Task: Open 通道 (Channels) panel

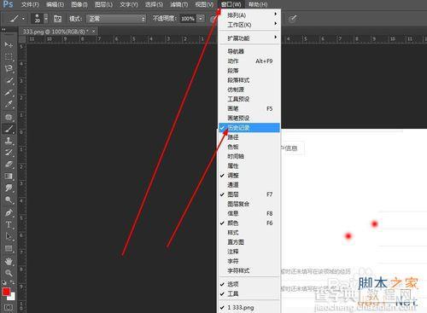Action: 249,185
